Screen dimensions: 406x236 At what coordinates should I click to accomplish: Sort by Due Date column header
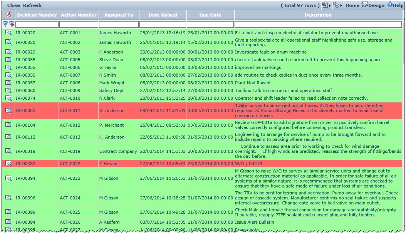click(210, 15)
